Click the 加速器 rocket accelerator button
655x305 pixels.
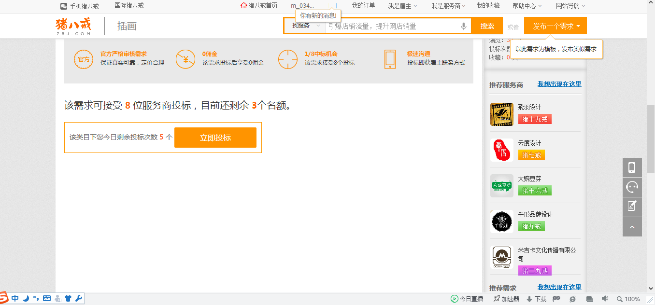click(506, 299)
